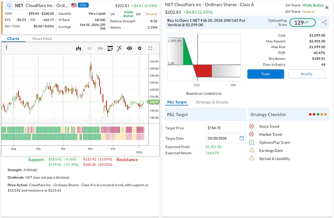334x218 pixels.
Task: Open the 3M chart range dropdown
Action: coord(100,48)
